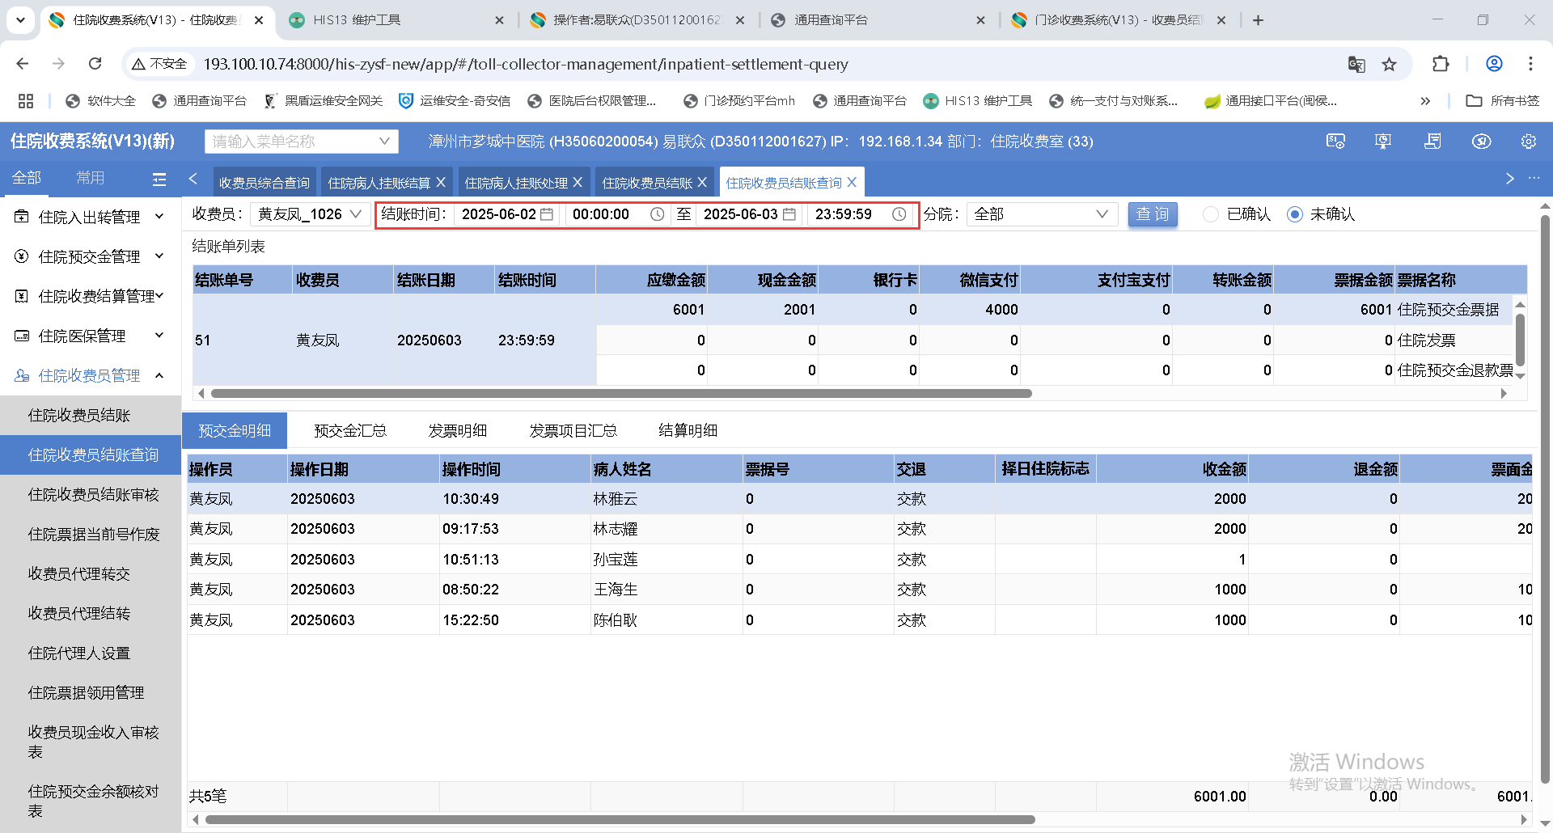Switch sidebar to 常用 menu view
1553x833 pixels.
[90, 178]
